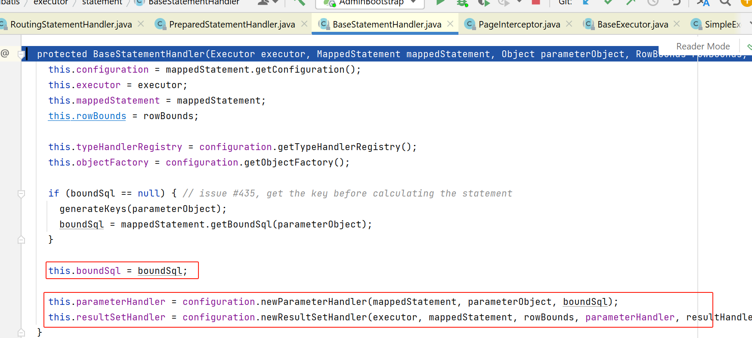Click the Reader Mode button
Screen dimensions: 752x338
click(703, 46)
